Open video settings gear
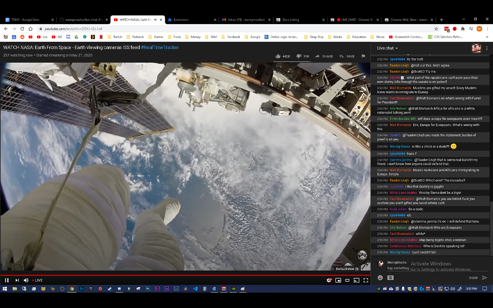Image resolution: width=493 pixels, height=308 pixels. 329,280
